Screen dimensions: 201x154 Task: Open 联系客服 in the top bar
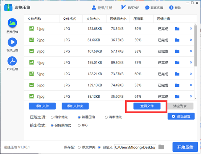point(154,8)
